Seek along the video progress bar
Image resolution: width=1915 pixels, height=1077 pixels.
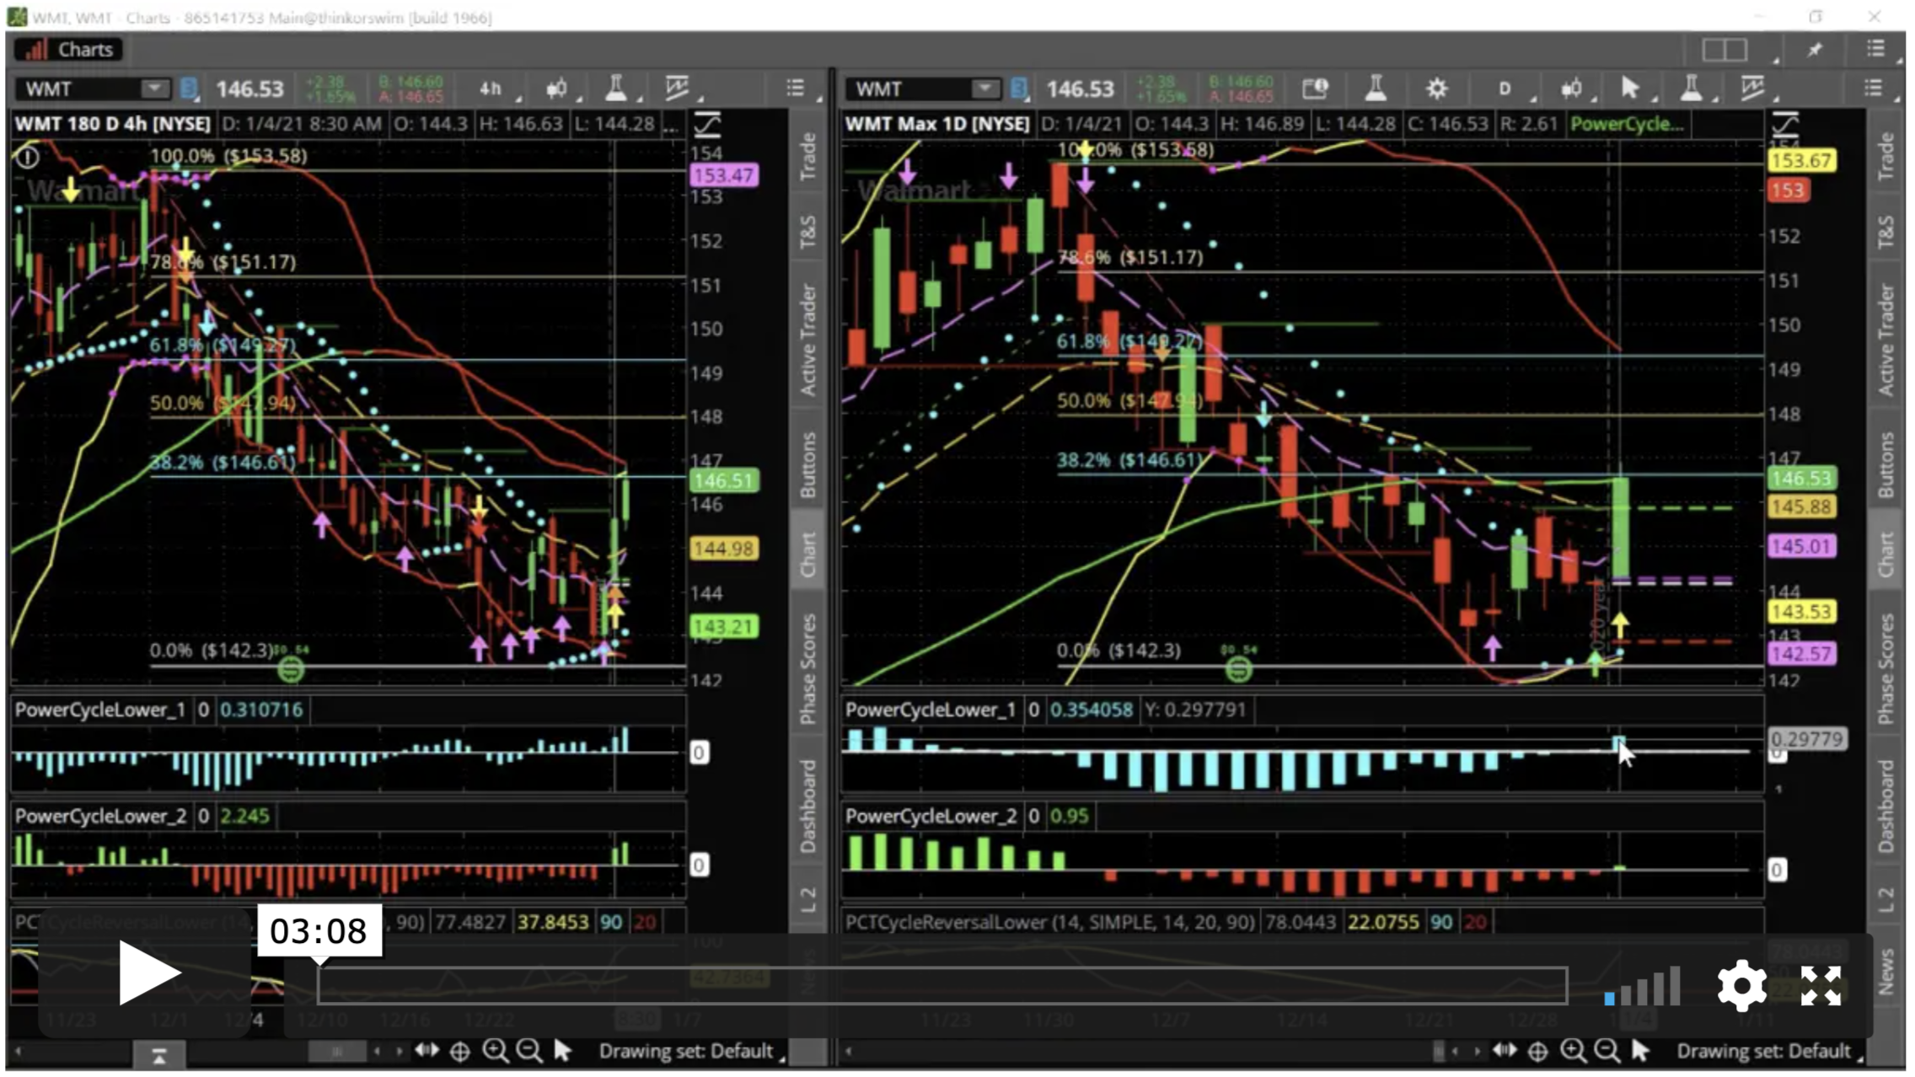[x=941, y=985]
